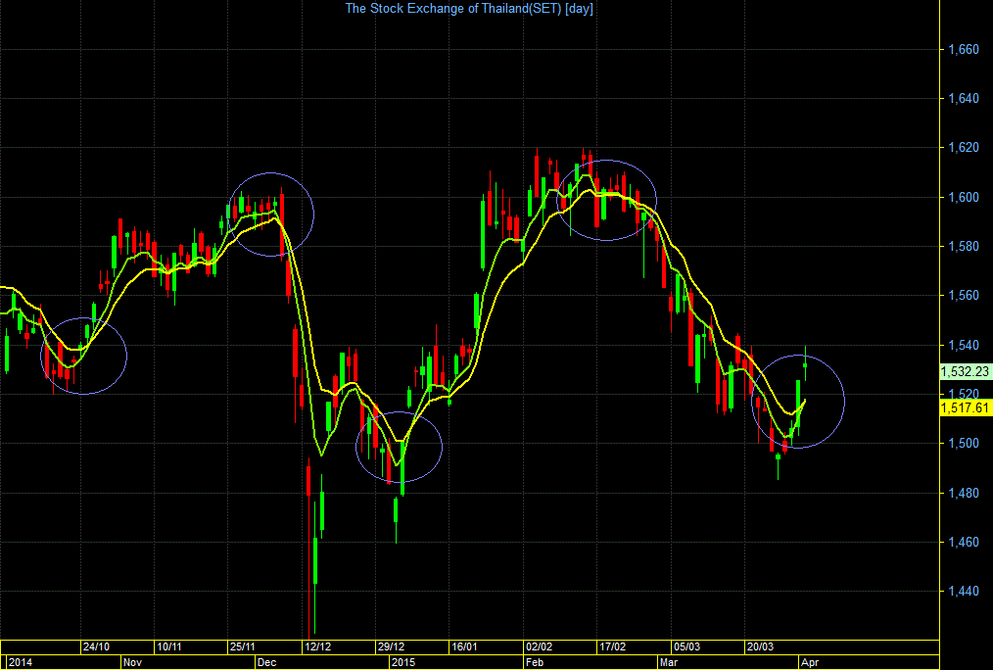This screenshot has height=670, width=993.
Task: Click the 1,600 price axis label
Action: pyautogui.click(x=964, y=197)
